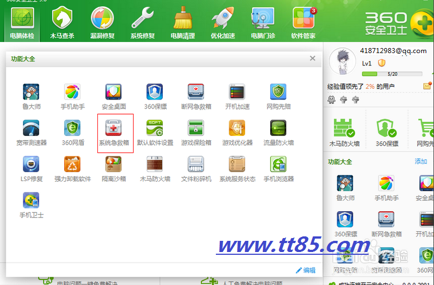This screenshot has height=285, width=434.
Task: Click the 添加 link beside 功能大全
Action: (421, 161)
